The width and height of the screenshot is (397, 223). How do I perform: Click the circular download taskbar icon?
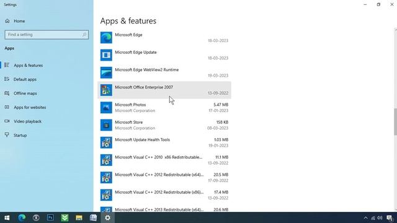tap(36, 217)
